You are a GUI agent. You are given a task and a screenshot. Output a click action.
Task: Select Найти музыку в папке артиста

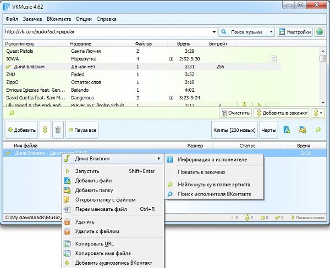tap(214, 185)
